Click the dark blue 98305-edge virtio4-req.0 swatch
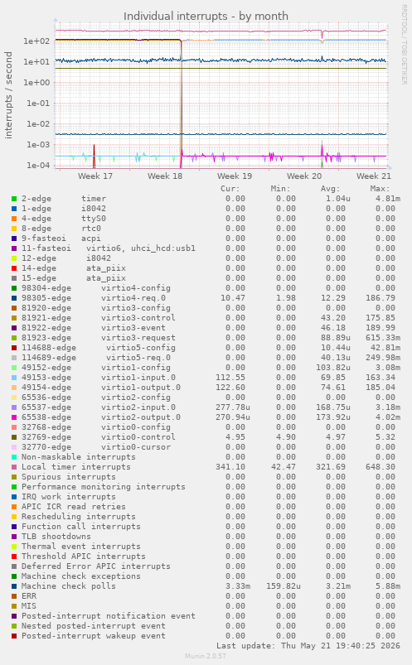The height and width of the screenshot is (665, 412). (14, 298)
